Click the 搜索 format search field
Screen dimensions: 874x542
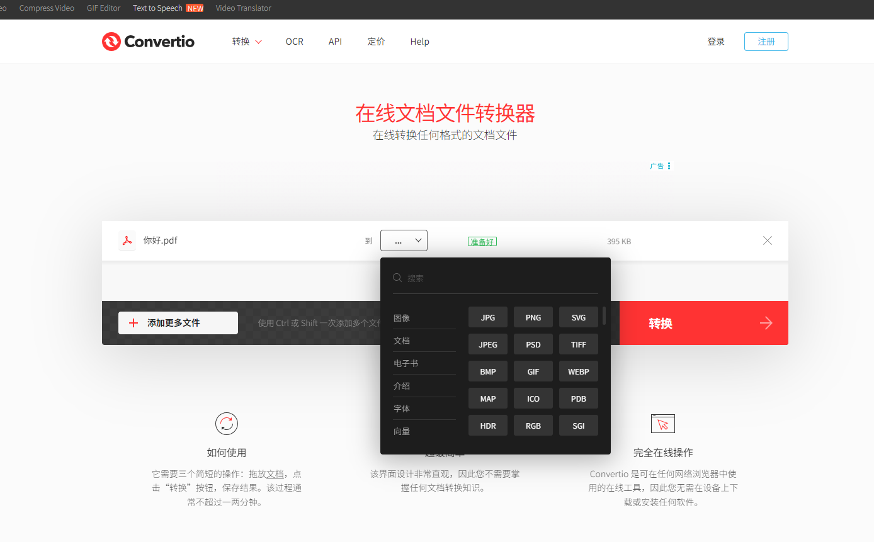[497, 278]
